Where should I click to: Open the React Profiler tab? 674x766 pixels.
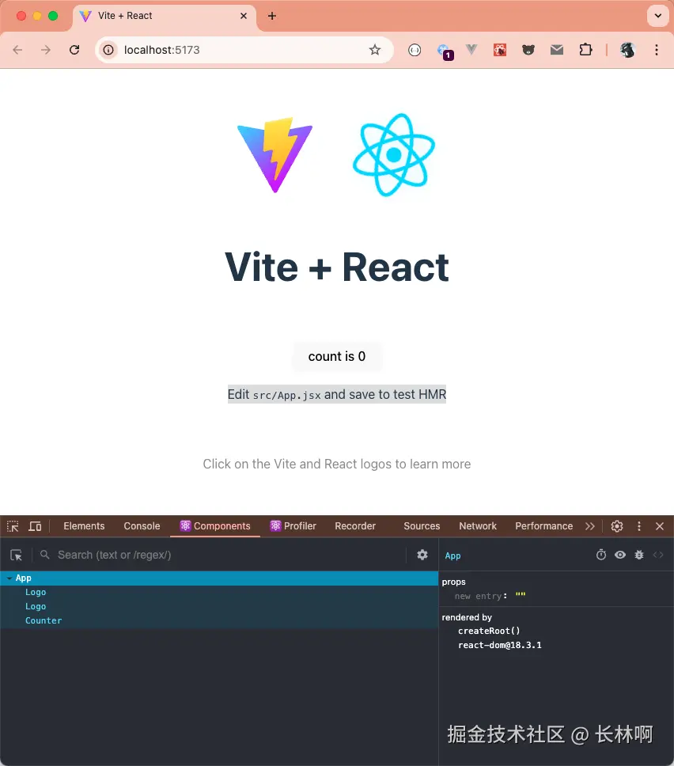(293, 526)
